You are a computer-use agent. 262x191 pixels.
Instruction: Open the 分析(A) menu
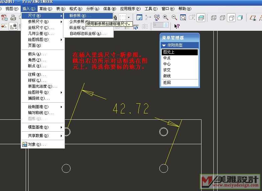[x=93, y=9]
